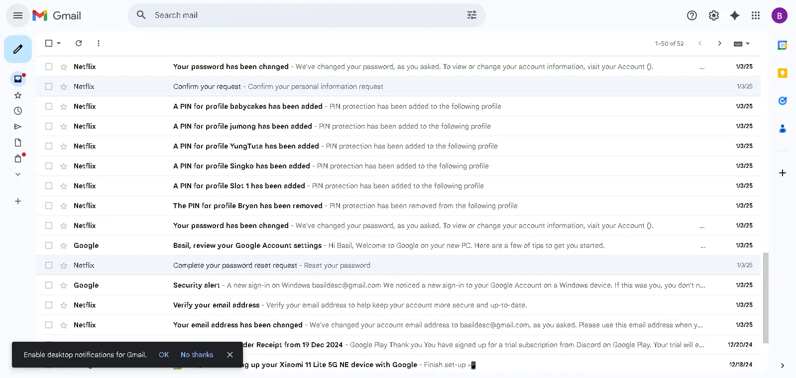Star the YungTuta PIN email
This screenshot has height=378, width=796.
point(64,146)
